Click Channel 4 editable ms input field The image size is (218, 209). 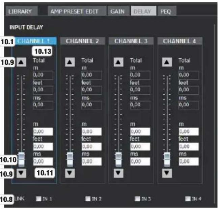coord(189,162)
